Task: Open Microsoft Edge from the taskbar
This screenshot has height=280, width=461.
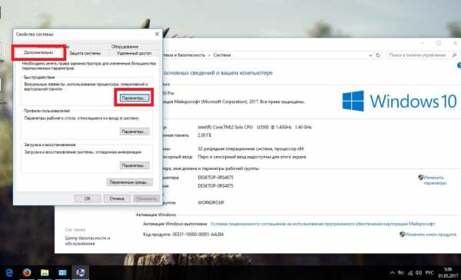Action: (x=9, y=272)
